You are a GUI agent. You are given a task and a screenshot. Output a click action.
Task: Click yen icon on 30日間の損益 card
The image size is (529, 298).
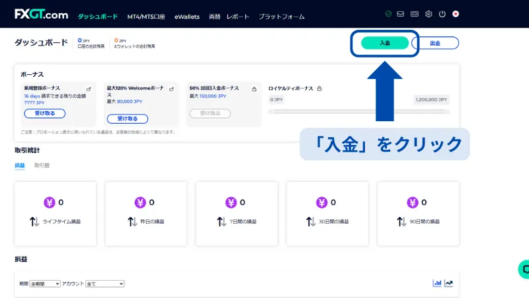[x=322, y=203]
